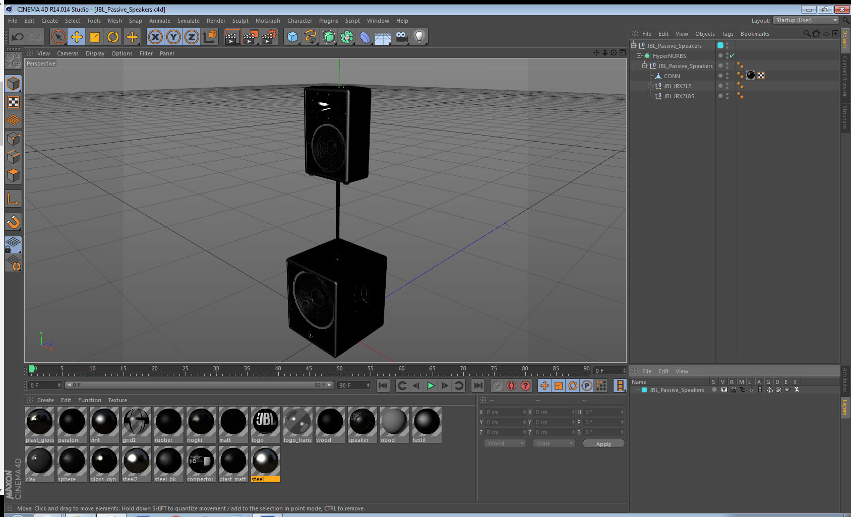Image resolution: width=851 pixels, height=517 pixels.
Task: Open Object Manager Tags menu
Action: (x=727, y=34)
